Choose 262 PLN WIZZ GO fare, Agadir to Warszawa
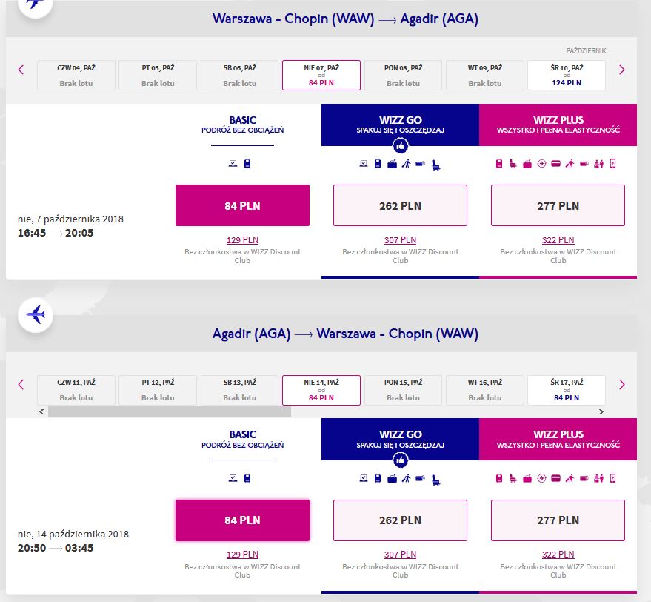The height and width of the screenshot is (602, 651). 400,520
